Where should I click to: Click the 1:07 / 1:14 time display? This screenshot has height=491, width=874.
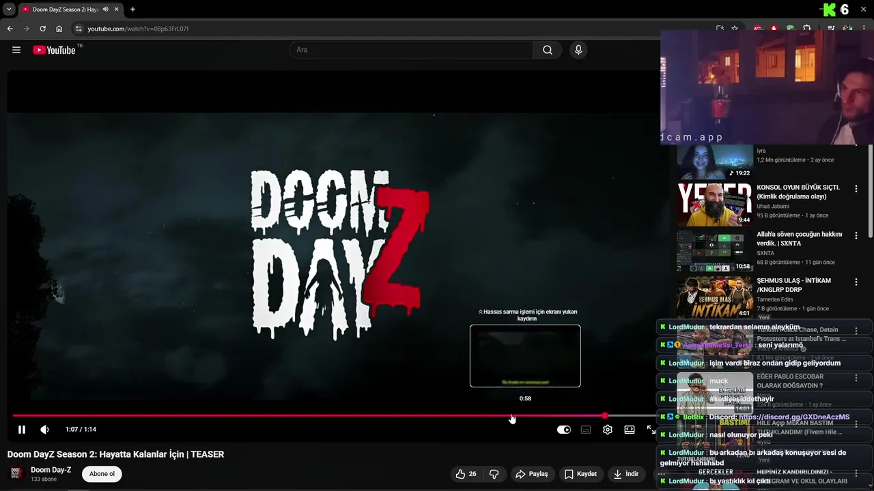[x=81, y=430]
